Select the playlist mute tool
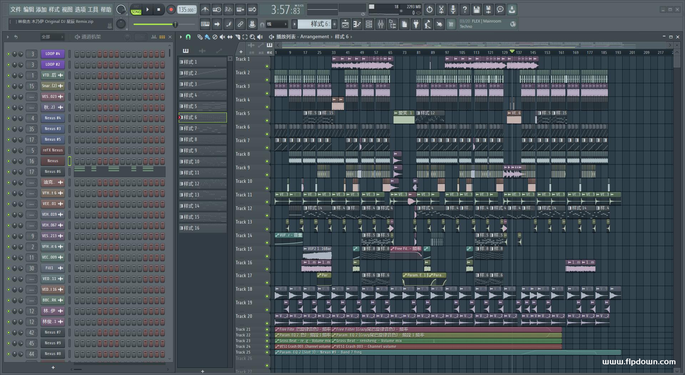This screenshot has height=375, width=685. pyautogui.click(x=222, y=37)
